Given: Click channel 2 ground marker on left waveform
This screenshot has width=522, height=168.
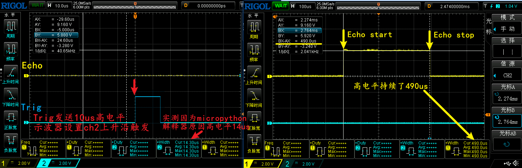Looking at the screenshot, I should click(x=26, y=122).
